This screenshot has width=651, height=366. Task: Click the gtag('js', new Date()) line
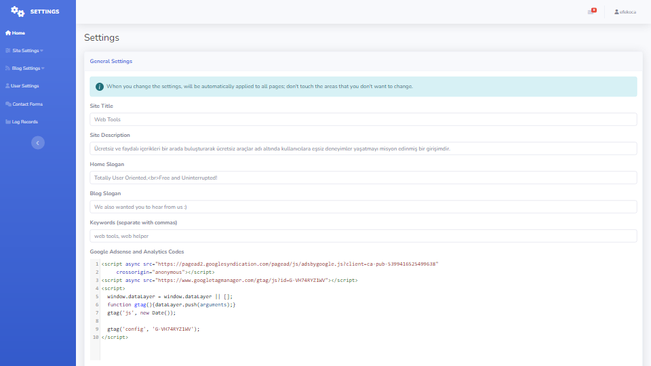(141, 313)
